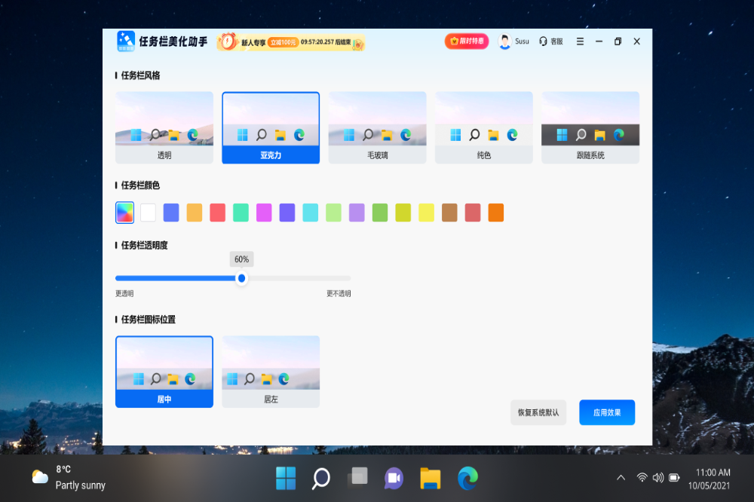Screen dimensions: 754x502
Task: Open Microsoft Edge from the taskbar
Action: coord(467,478)
